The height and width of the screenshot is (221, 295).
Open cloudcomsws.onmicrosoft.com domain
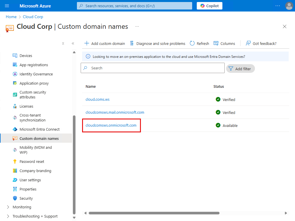pos(111,125)
